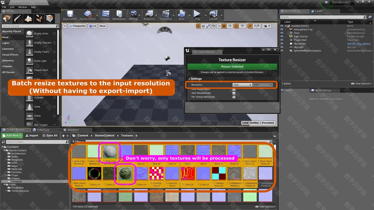This screenshot has width=374, height=210.
Task: Click content browser forward arrow
Action: 68,136
